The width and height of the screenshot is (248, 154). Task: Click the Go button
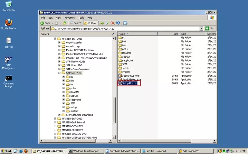[209, 28]
